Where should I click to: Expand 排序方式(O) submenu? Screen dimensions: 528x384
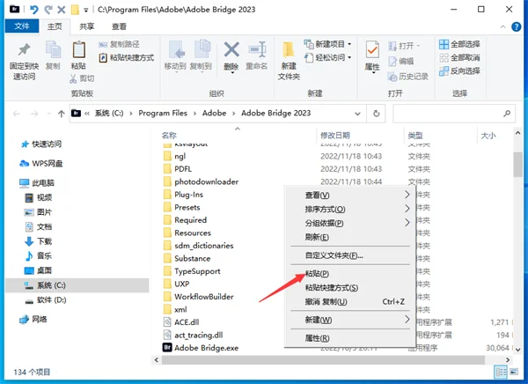tap(350, 209)
